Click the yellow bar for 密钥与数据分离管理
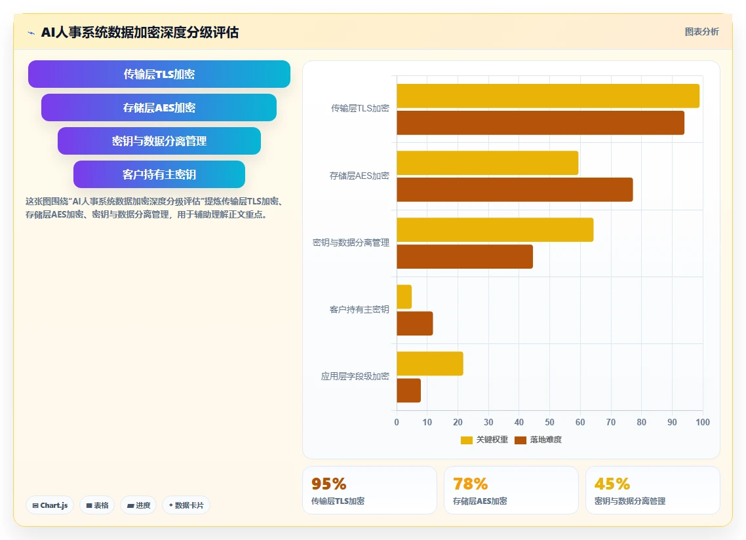Image resolution: width=746 pixels, height=540 pixels. 496,230
